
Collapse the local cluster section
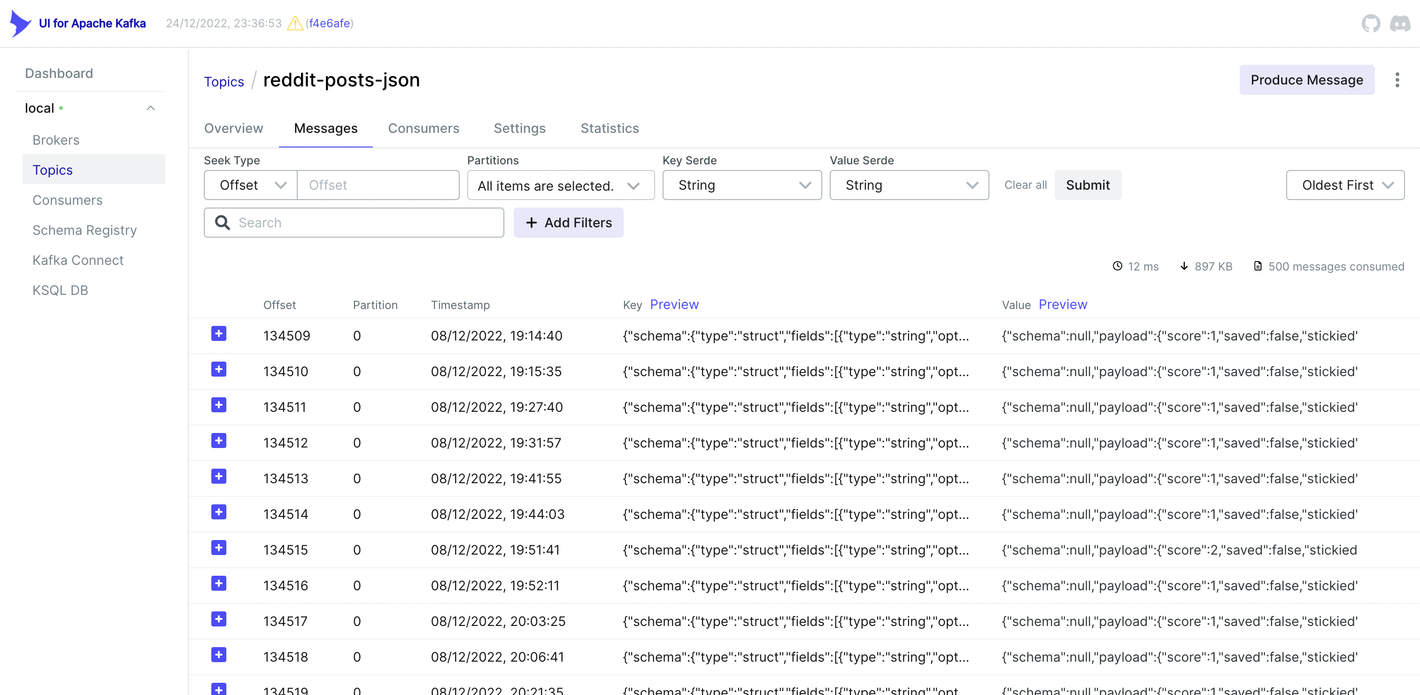click(150, 108)
